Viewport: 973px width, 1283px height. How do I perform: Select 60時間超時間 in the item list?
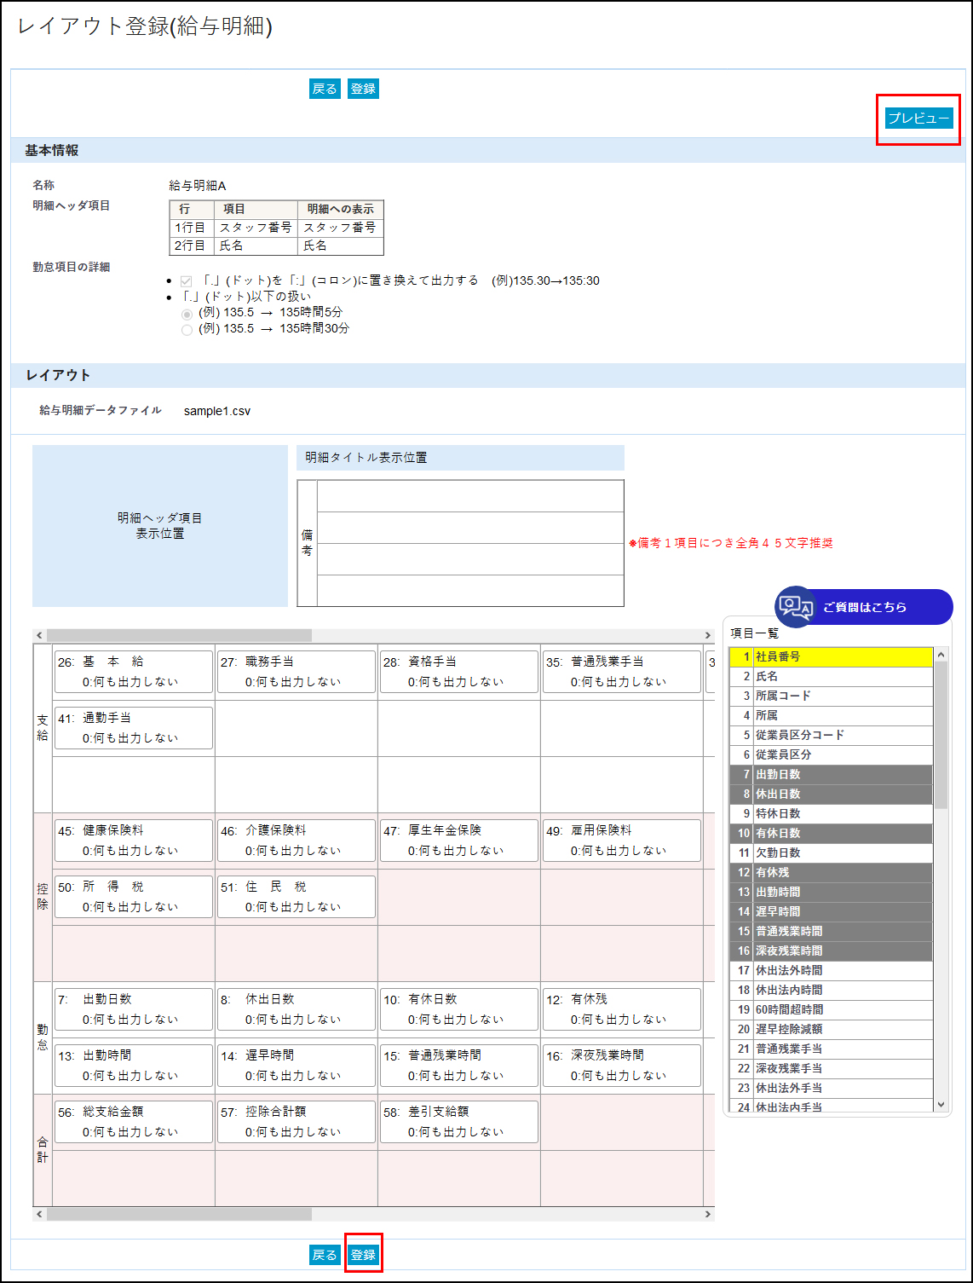pos(831,1009)
